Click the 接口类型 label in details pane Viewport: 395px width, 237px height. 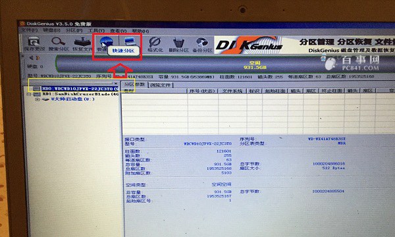pos(136,140)
